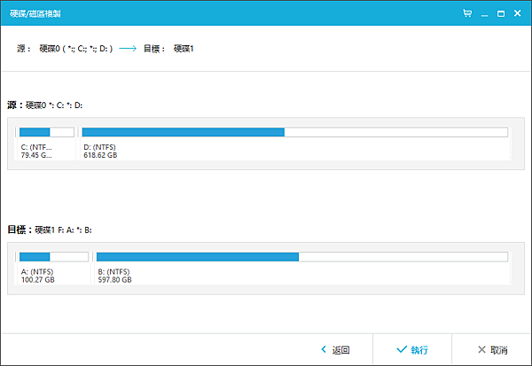Minimize the disk clone window
The width and height of the screenshot is (532, 366).
point(484,14)
